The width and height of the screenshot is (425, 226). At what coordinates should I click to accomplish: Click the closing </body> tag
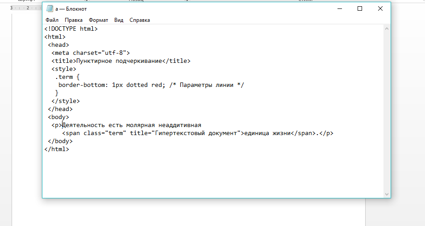(60, 141)
